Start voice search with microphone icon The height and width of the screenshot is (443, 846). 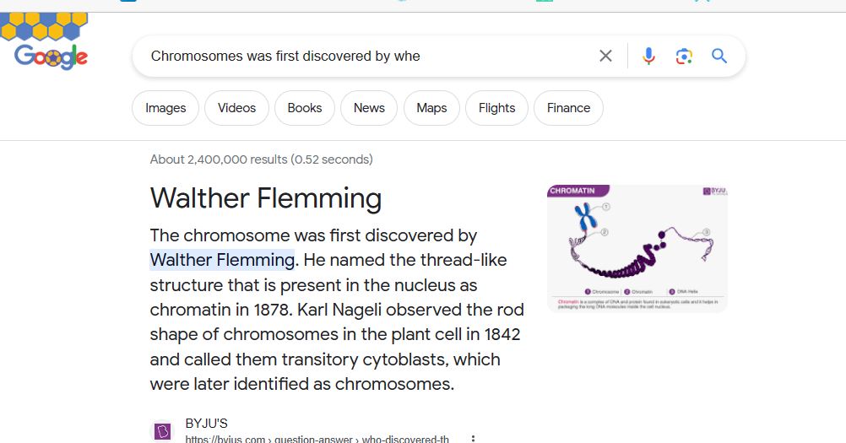pyautogui.click(x=648, y=56)
